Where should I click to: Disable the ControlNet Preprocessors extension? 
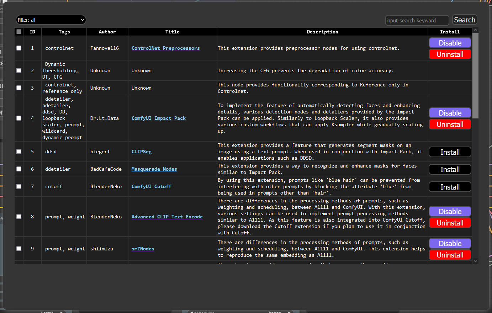click(x=450, y=42)
